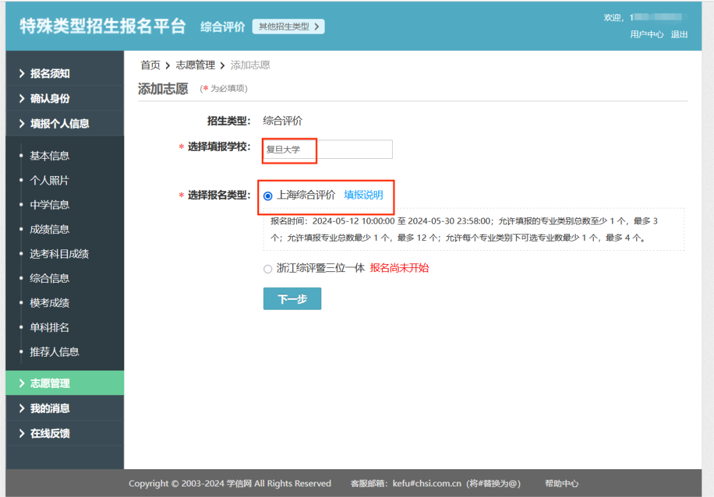Image resolution: width=714 pixels, height=497 pixels.
Task: Open 我的消息 in the sidebar
Action: (x=50, y=408)
